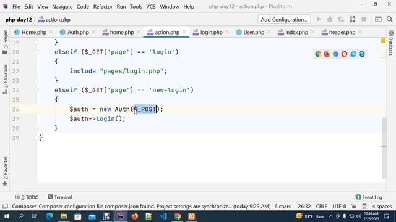Open in Edge browser icon in editor

(362, 54)
